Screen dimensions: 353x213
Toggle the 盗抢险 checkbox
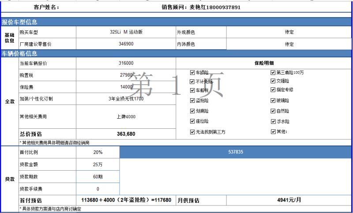pos(192,101)
